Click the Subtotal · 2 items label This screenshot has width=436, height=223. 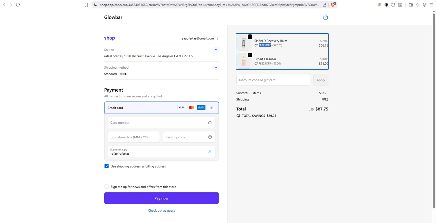tap(249, 93)
